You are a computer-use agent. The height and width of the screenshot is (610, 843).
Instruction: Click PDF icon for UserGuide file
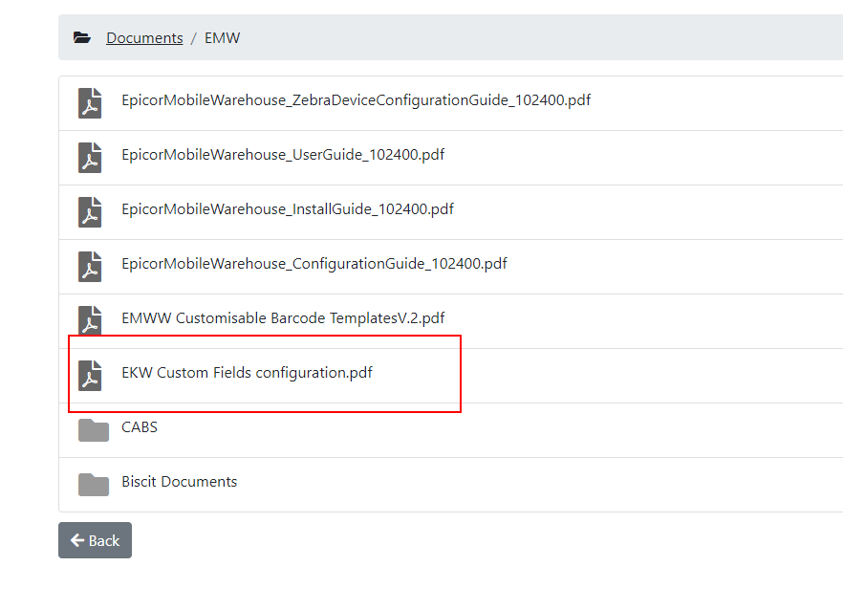click(90, 157)
